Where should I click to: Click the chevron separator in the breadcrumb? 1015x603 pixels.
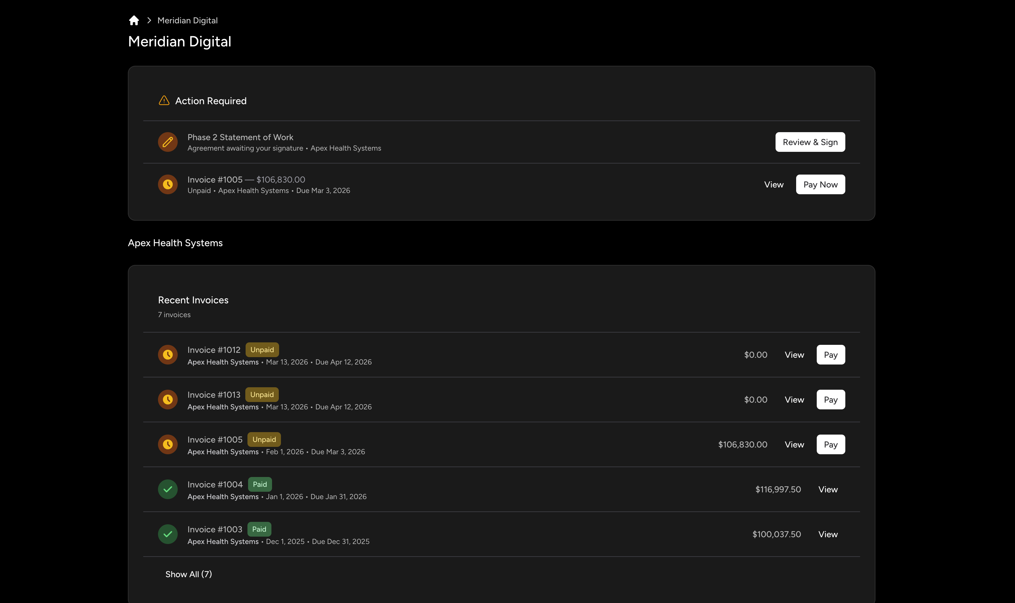(149, 20)
